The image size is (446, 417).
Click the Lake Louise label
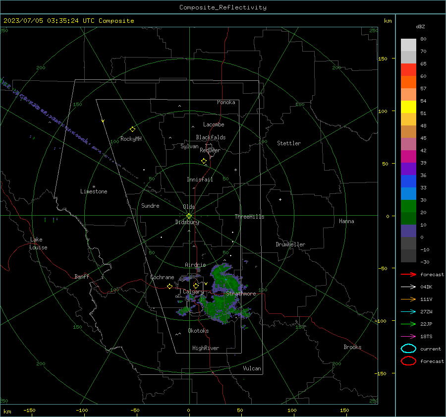(x=38, y=243)
